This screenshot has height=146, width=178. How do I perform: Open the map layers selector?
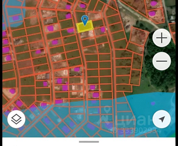(16, 119)
